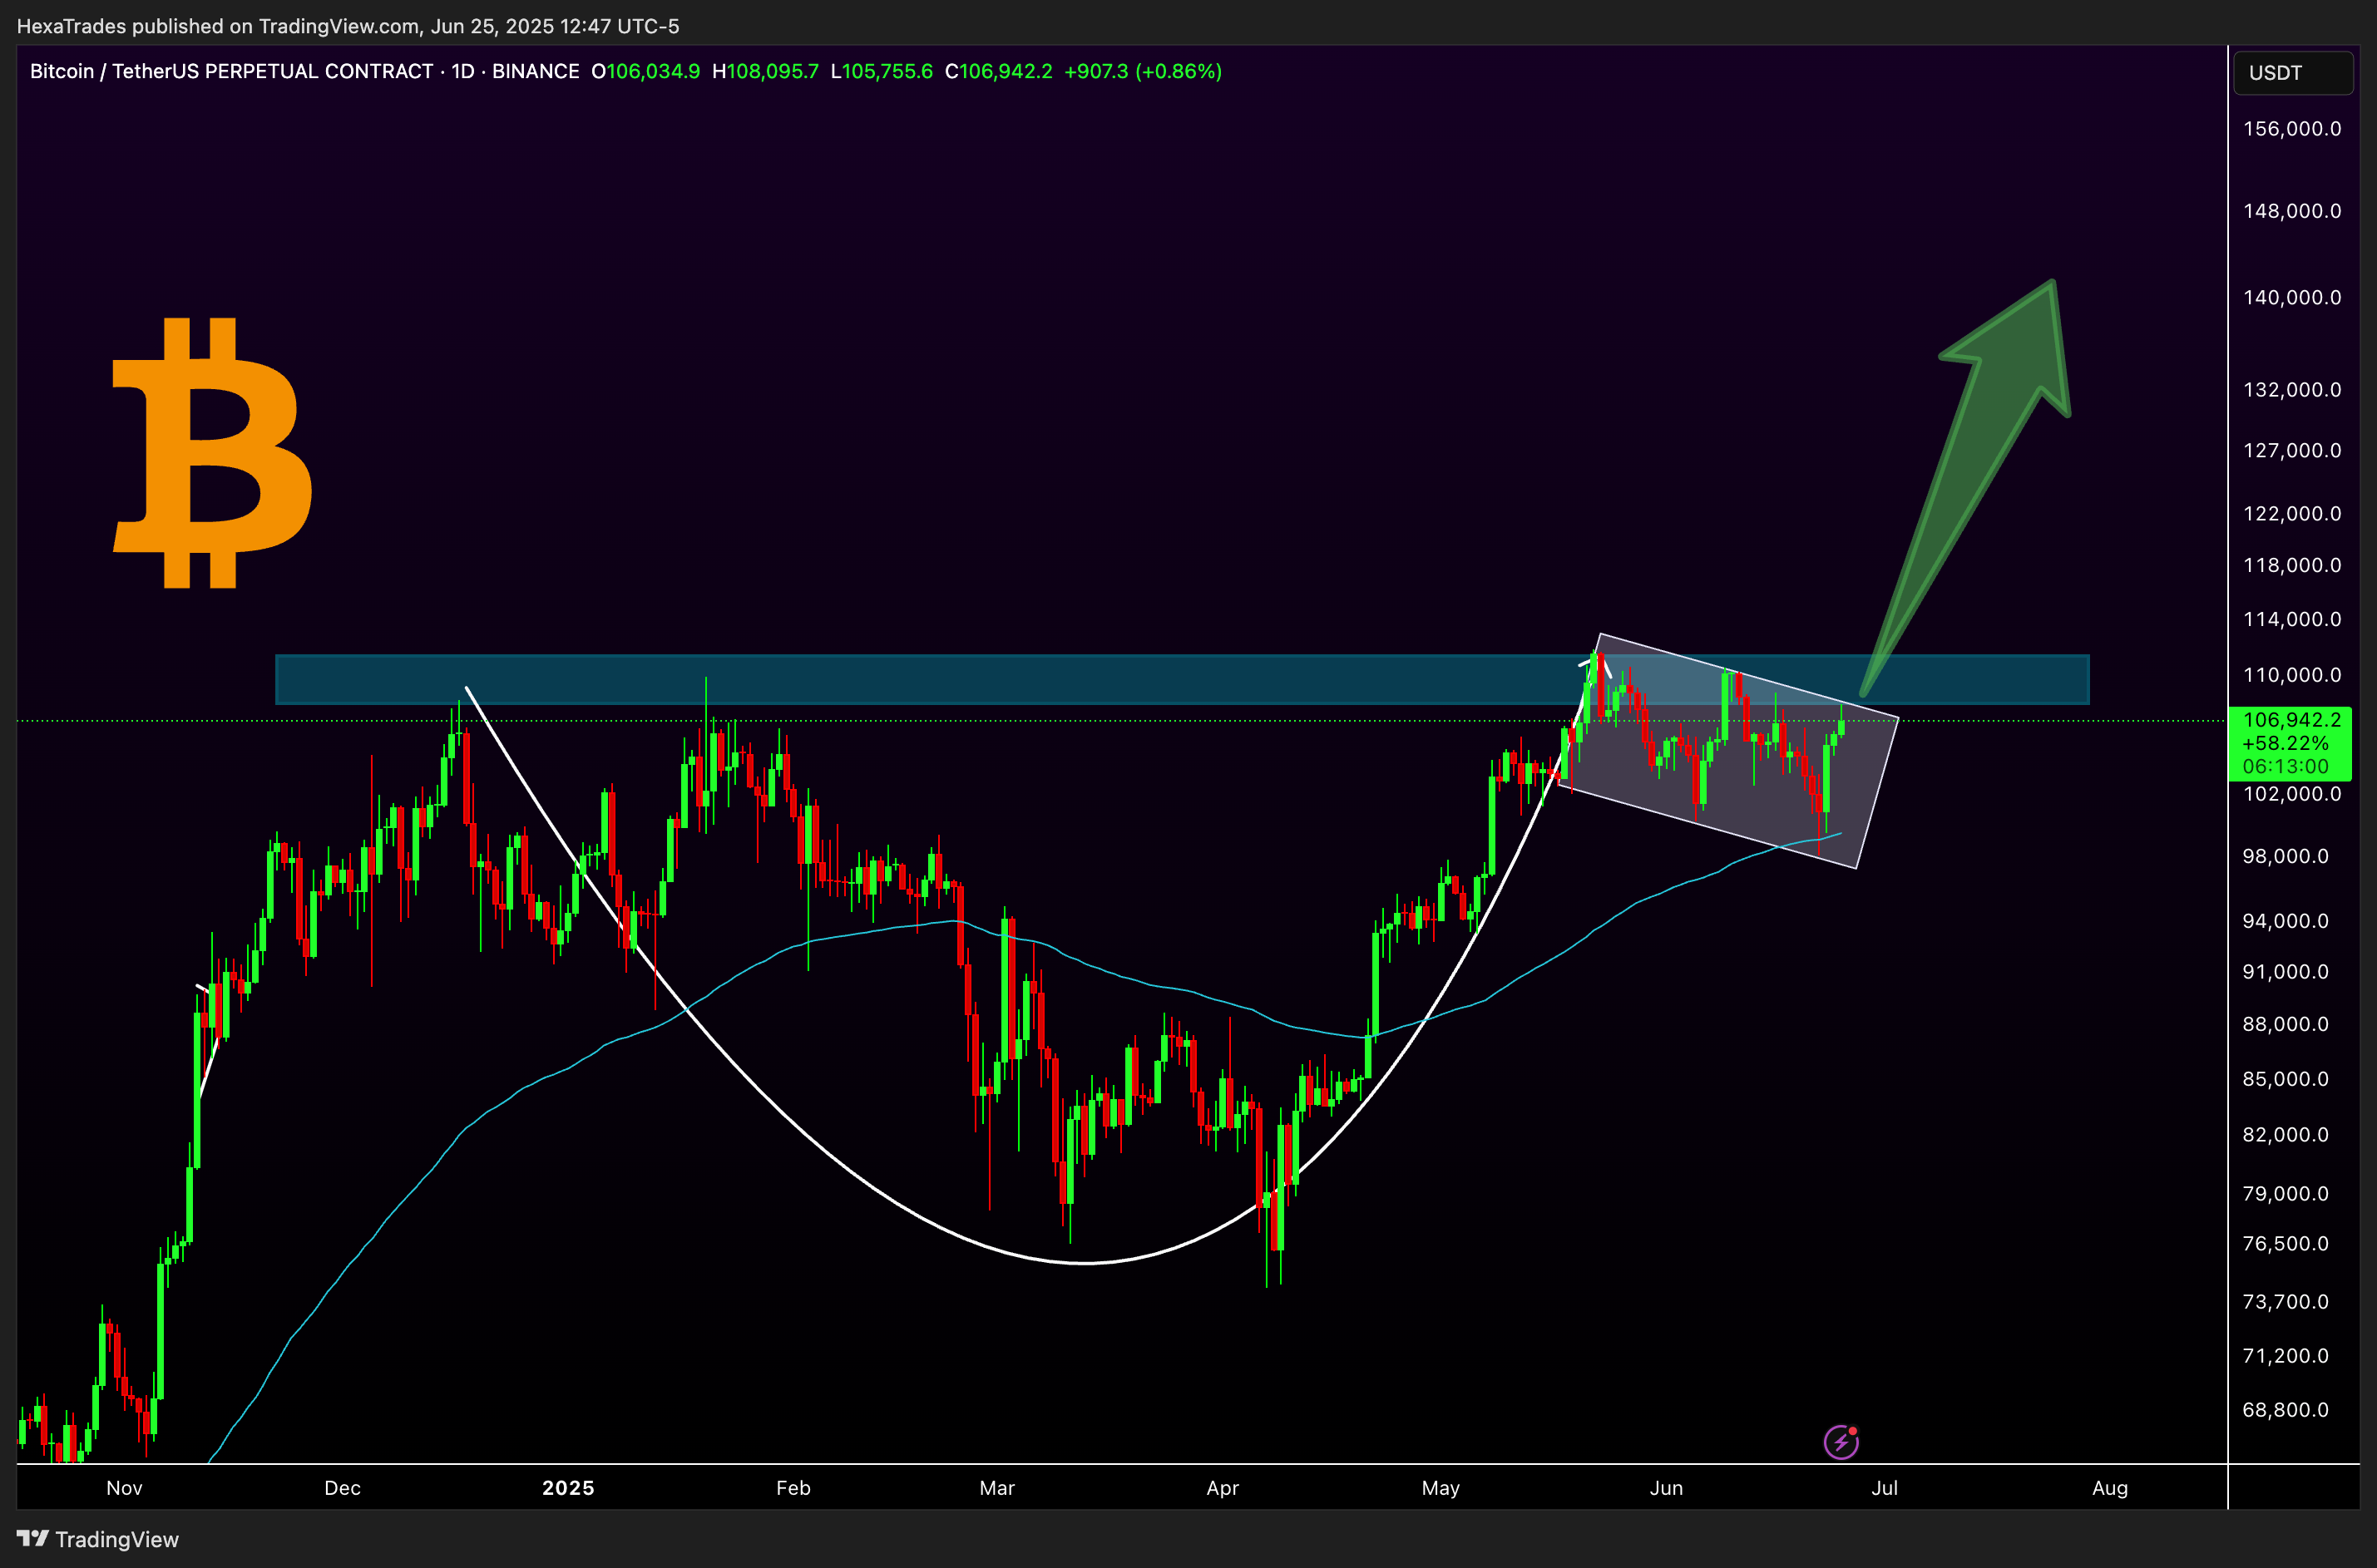
Task: Click the change value +907.3 (+0.86%)
Action: click(1143, 71)
